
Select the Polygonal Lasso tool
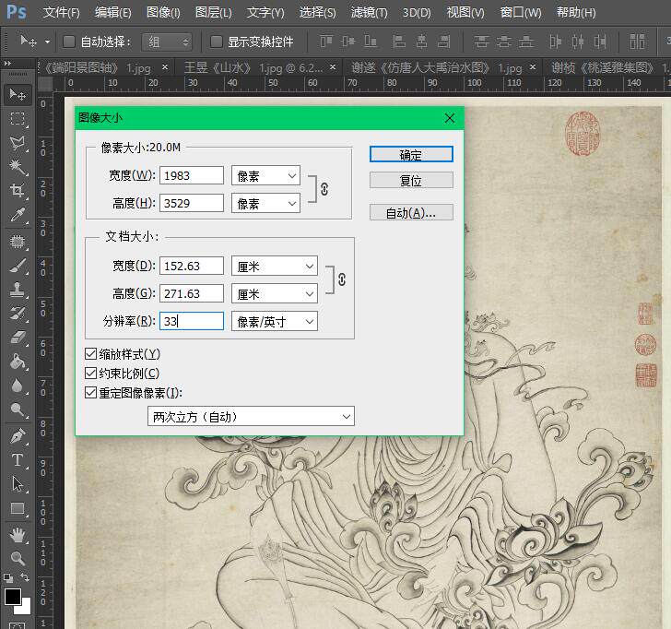click(18, 143)
